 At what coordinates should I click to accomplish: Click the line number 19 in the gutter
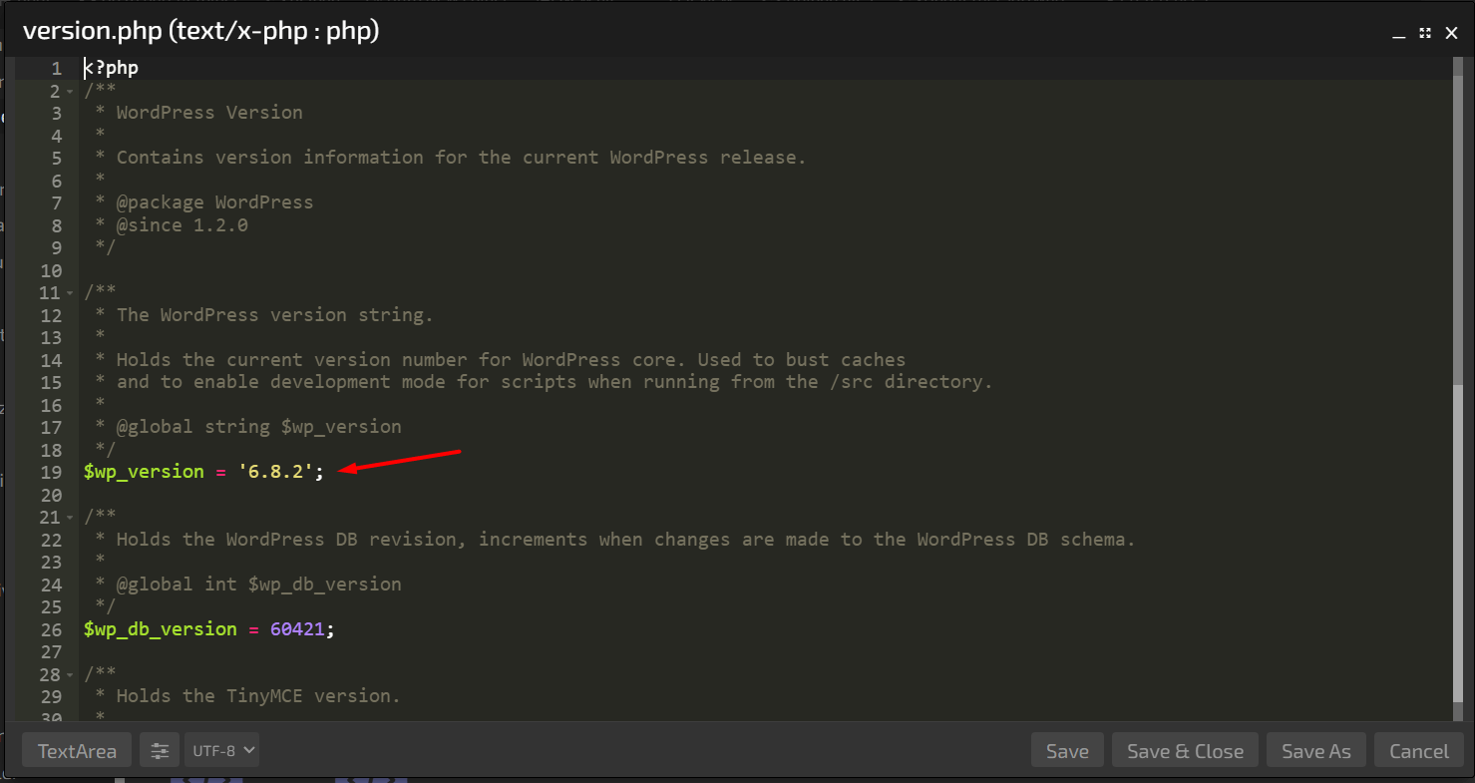click(x=51, y=471)
